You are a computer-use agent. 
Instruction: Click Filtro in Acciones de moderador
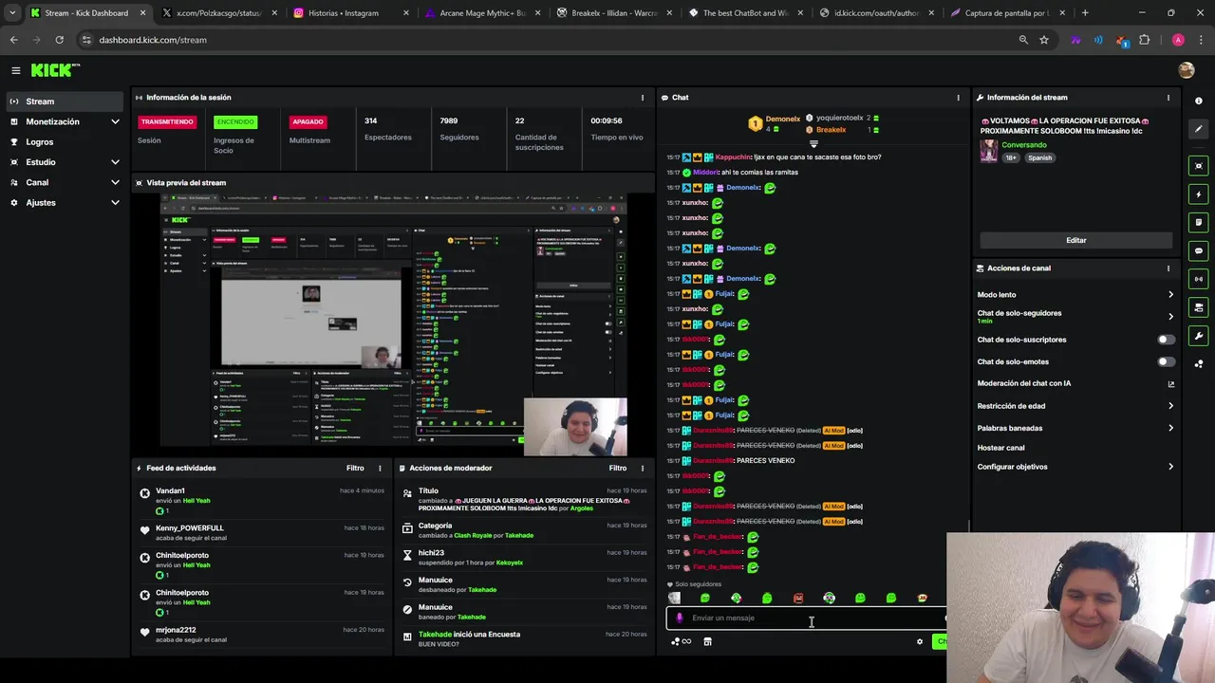(x=618, y=468)
